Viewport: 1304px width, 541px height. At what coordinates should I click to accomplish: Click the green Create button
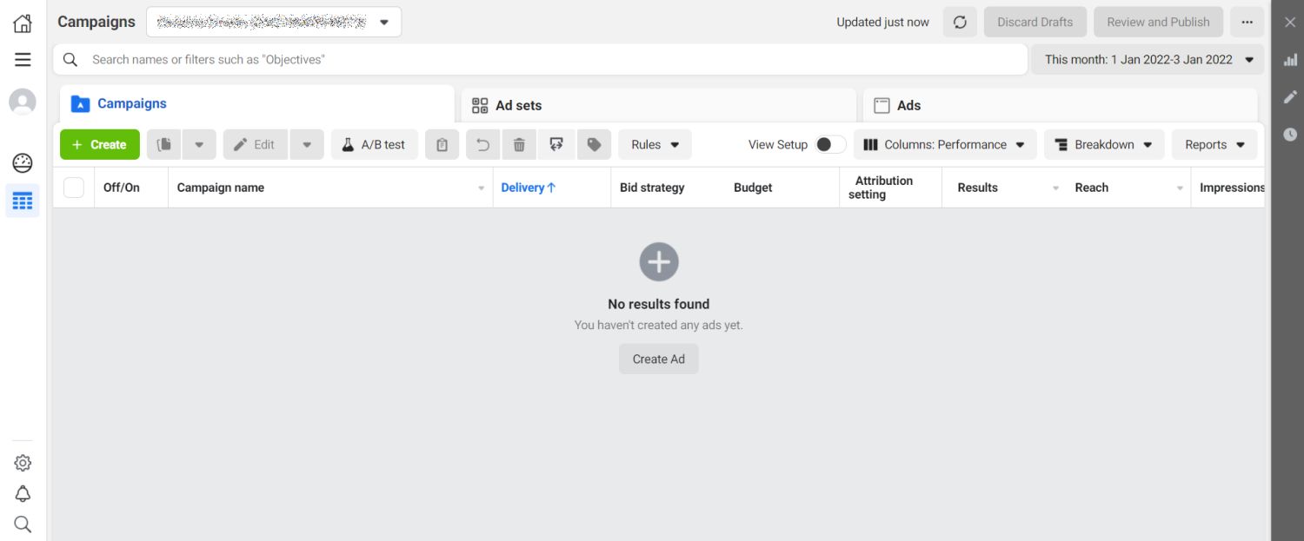click(x=99, y=144)
